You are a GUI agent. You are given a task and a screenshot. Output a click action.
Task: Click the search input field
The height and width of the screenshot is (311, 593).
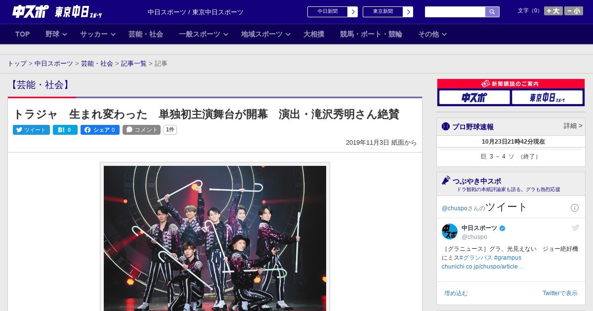(x=455, y=12)
